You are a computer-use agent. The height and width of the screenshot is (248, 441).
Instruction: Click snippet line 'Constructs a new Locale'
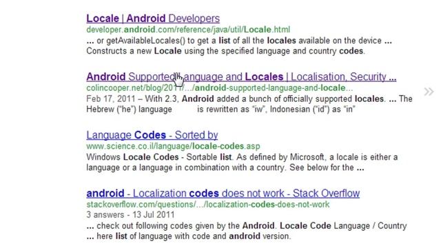tap(225, 51)
